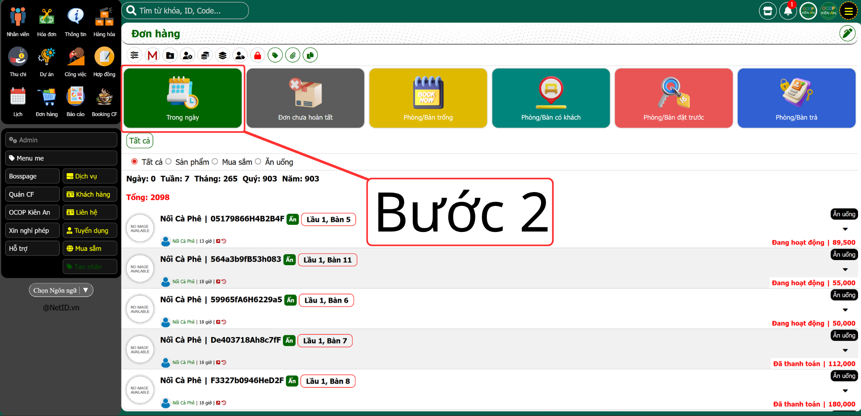Click the Tất cả filter button

(x=140, y=141)
